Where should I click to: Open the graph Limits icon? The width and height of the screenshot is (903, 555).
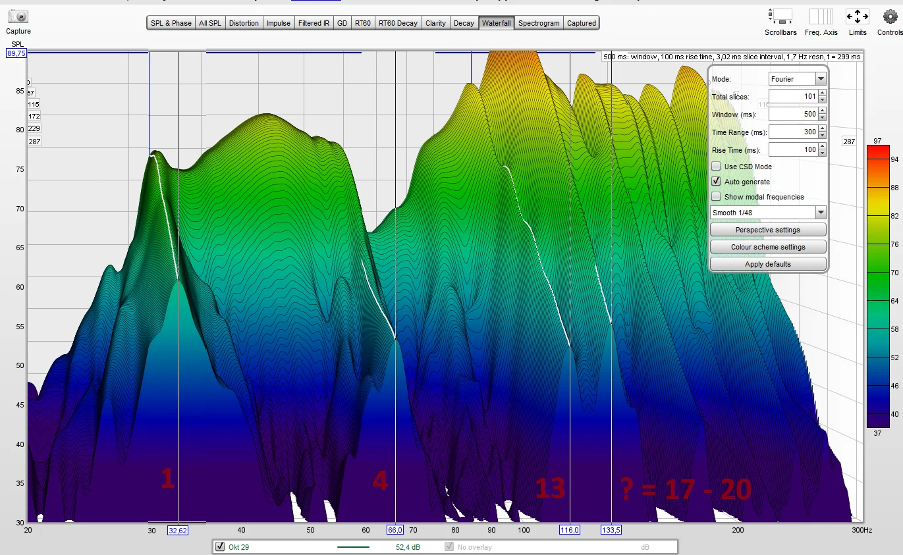click(858, 16)
